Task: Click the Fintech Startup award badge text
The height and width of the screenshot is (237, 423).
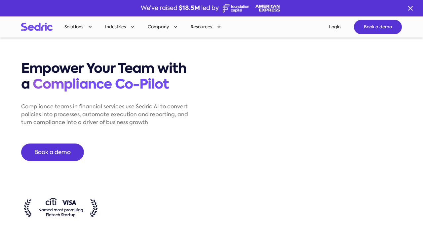Action: click(x=61, y=212)
